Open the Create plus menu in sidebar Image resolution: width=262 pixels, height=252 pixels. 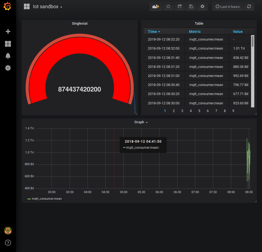[8, 31]
